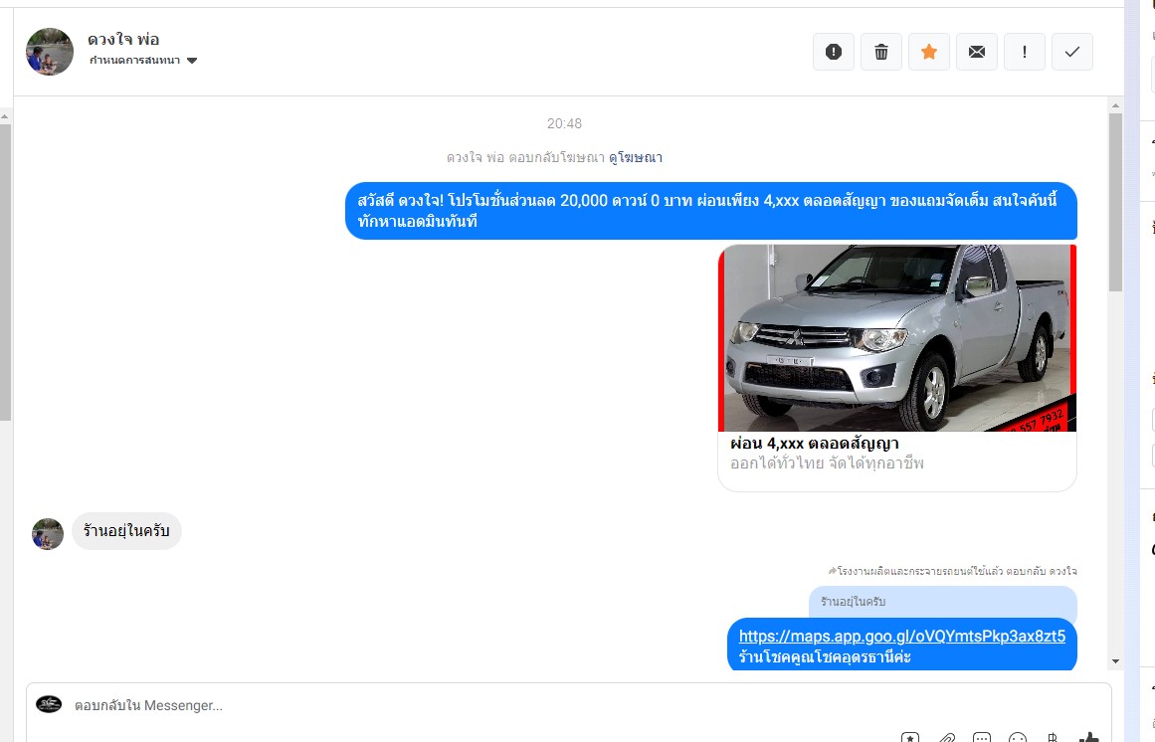Click the page reply header ending ตอบกลับ ดวงใจ
The height and width of the screenshot is (742, 1155).
point(952,571)
